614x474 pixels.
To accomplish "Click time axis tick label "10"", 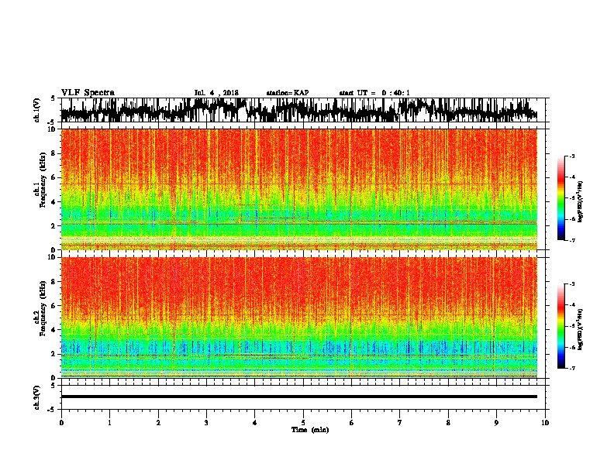I will pos(545,423).
